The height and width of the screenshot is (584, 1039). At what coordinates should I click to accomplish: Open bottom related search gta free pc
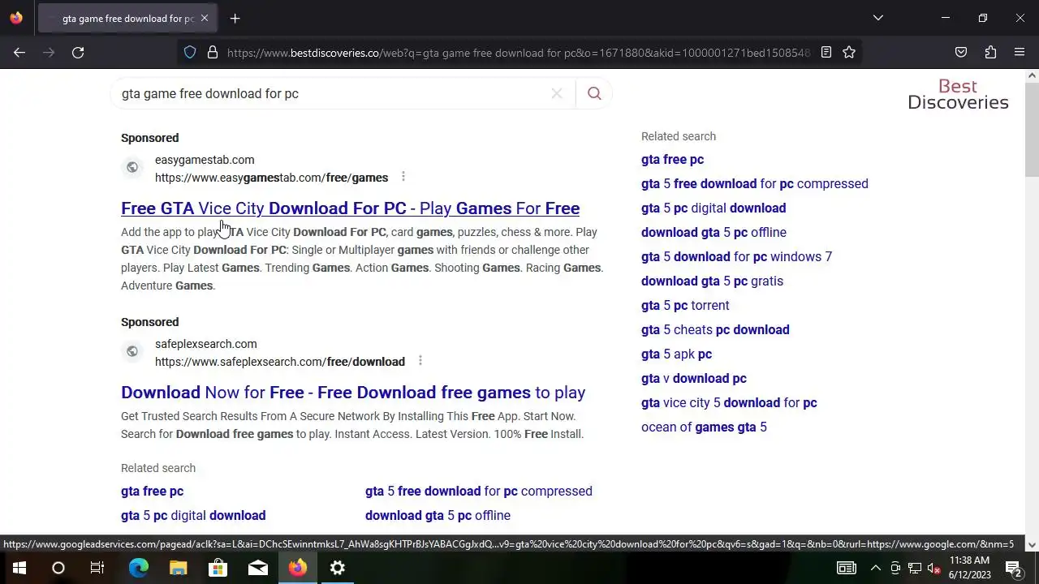pyautogui.click(x=152, y=492)
